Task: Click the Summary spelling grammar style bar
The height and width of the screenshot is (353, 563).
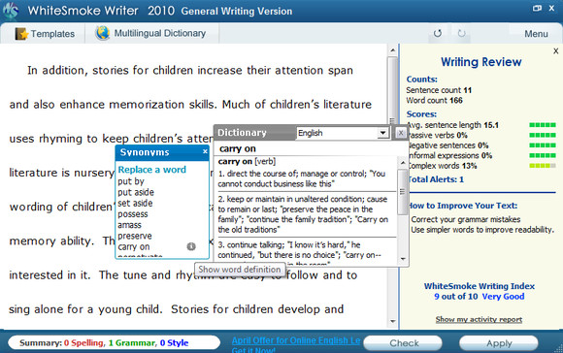Action: tap(114, 342)
